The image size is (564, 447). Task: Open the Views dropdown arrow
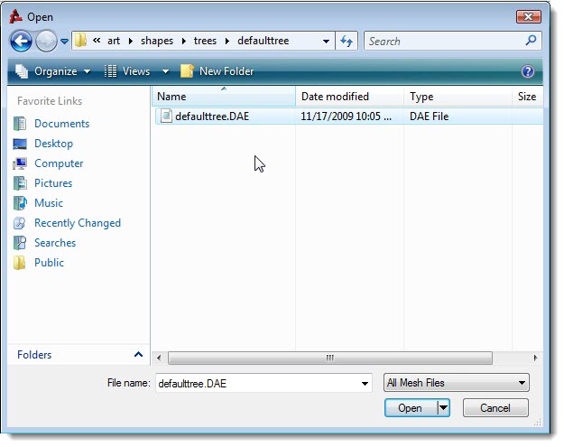click(165, 71)
